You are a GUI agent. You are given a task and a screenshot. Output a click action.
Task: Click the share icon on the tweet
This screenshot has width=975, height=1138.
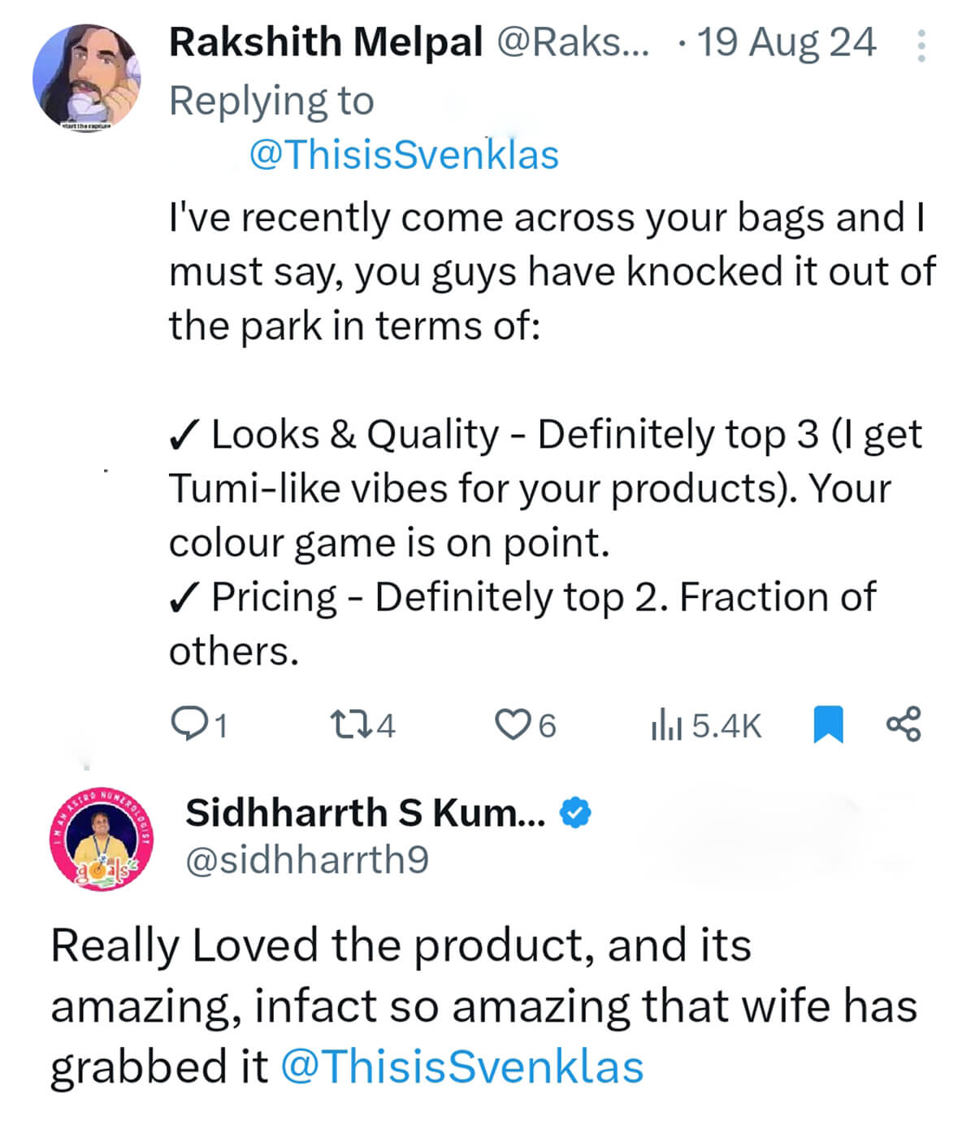(903, 723)
